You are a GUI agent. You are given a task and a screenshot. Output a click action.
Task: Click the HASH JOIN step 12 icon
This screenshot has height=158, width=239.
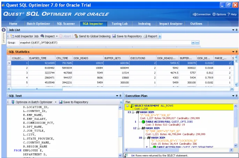coord(143,128)
